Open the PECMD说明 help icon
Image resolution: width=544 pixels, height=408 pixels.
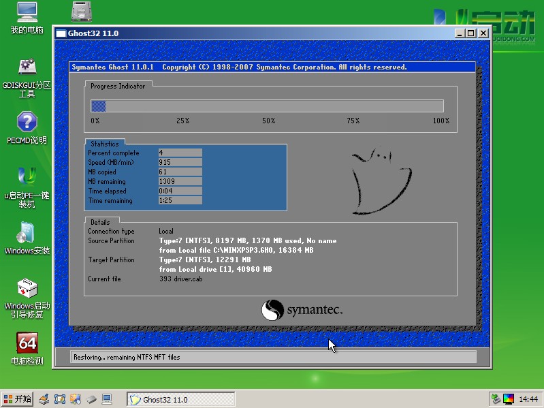pos(27,123)
